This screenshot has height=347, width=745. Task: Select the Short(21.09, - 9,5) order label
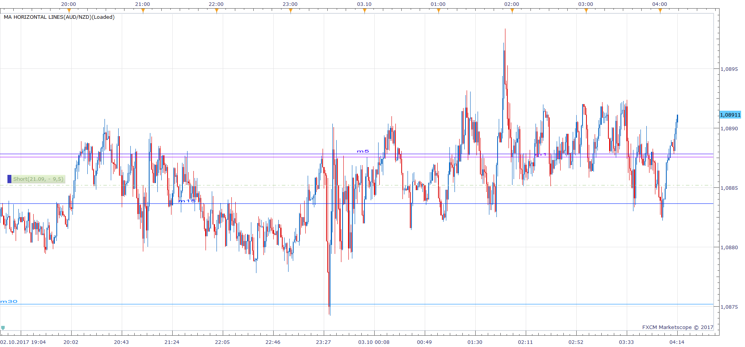pos(38,179)
